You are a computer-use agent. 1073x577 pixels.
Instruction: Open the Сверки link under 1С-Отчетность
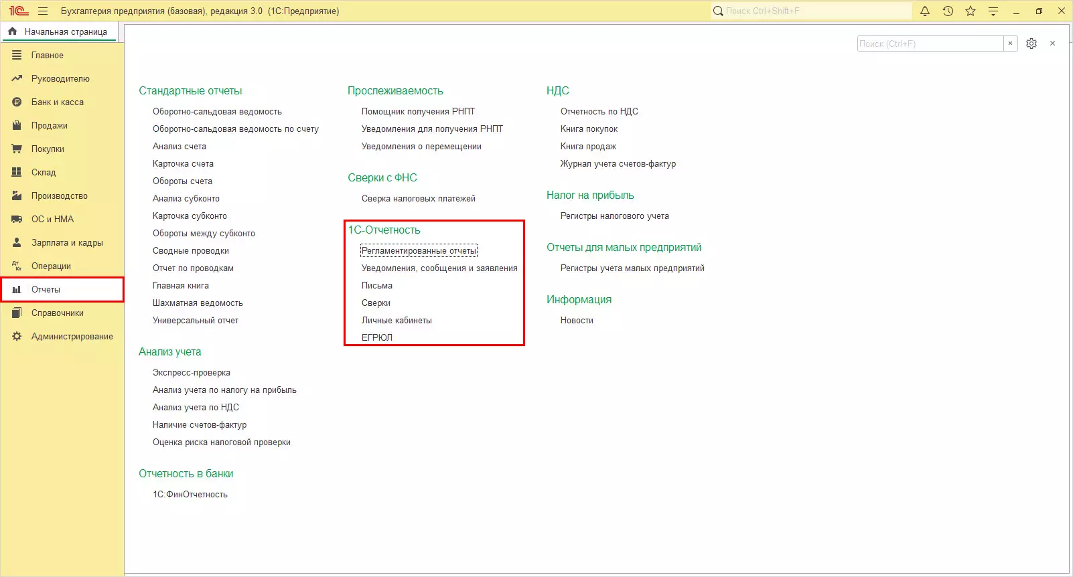(376, 303)
